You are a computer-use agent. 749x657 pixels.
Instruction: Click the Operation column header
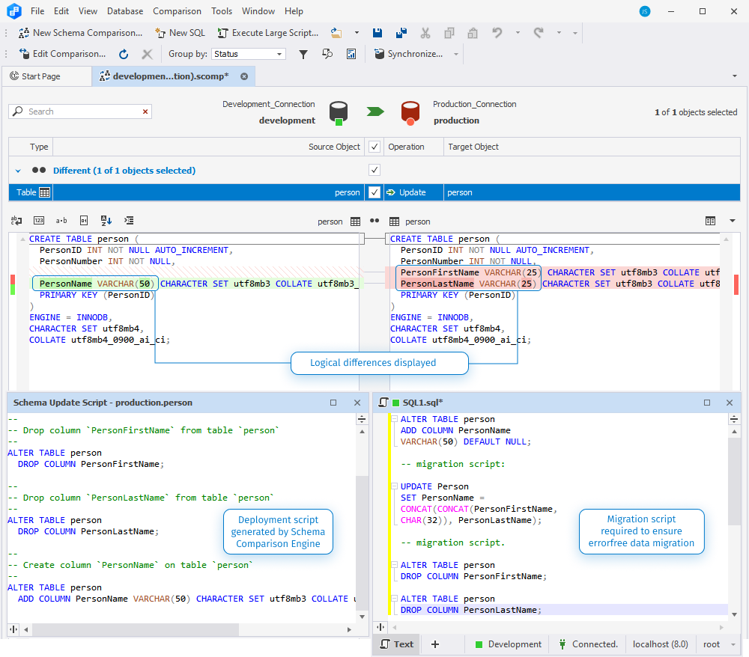pos(413,147)
